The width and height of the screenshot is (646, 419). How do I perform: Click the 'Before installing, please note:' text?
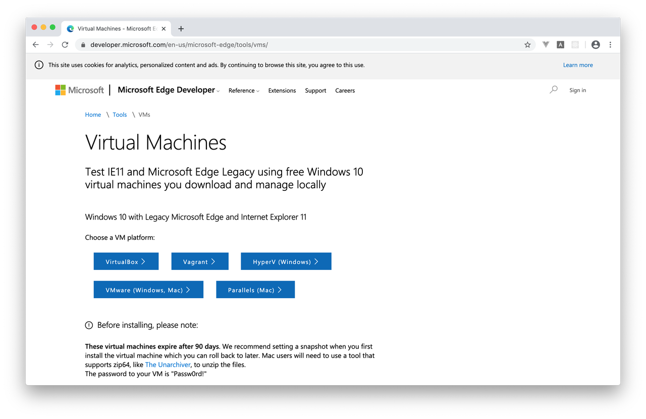coord(148,325)
